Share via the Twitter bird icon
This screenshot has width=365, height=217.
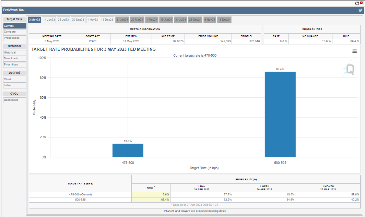(x=360, y=10)
